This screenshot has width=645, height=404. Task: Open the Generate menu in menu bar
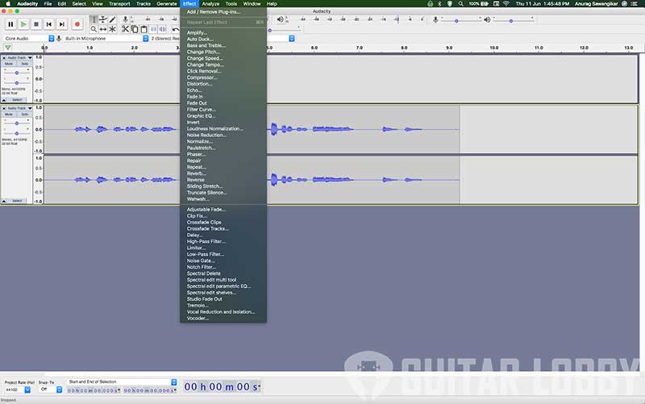tap(167, 4)
